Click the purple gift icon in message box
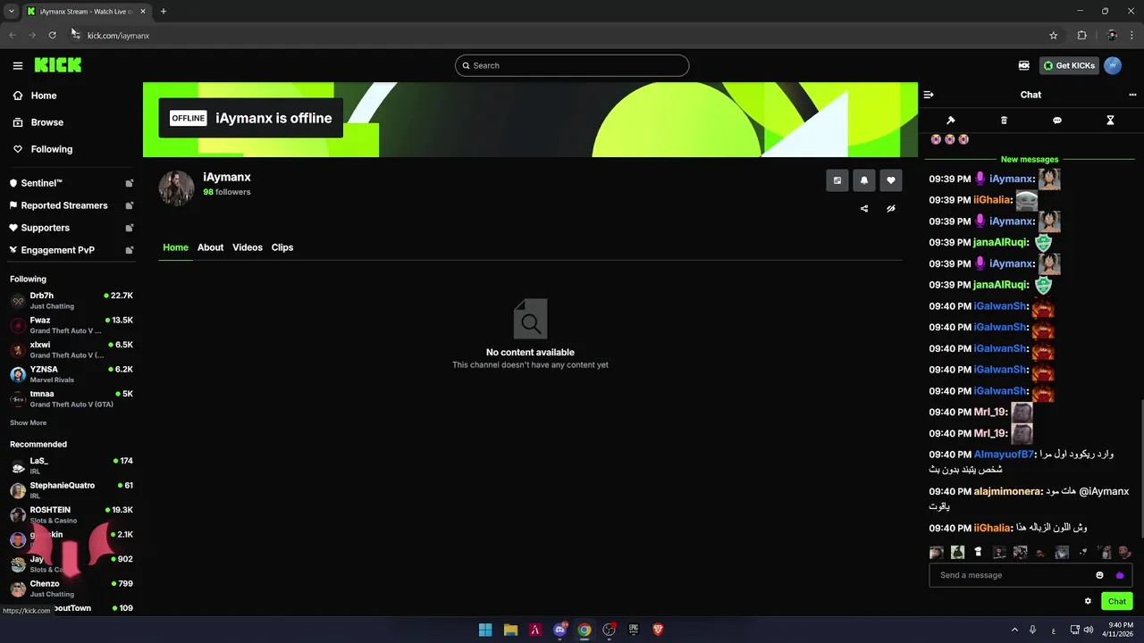 (1120, 575)
